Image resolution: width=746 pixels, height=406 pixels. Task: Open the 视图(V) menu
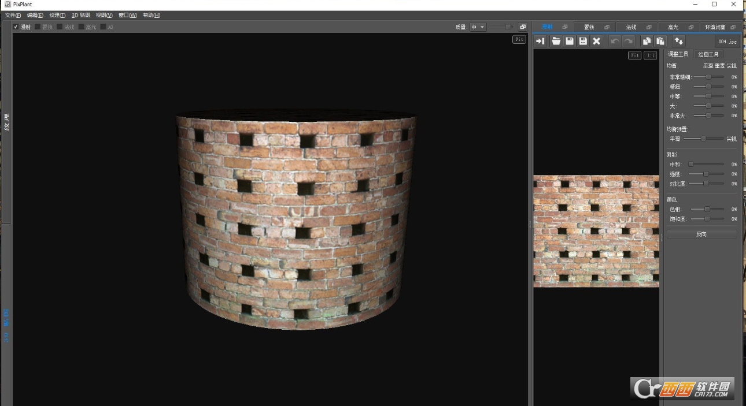[x=103, y=15]
